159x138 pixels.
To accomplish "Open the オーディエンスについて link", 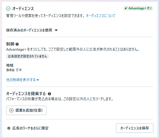I will coord(100,16).
